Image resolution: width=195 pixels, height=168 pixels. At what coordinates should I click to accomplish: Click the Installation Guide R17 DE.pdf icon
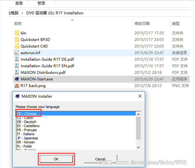(17, 59)
